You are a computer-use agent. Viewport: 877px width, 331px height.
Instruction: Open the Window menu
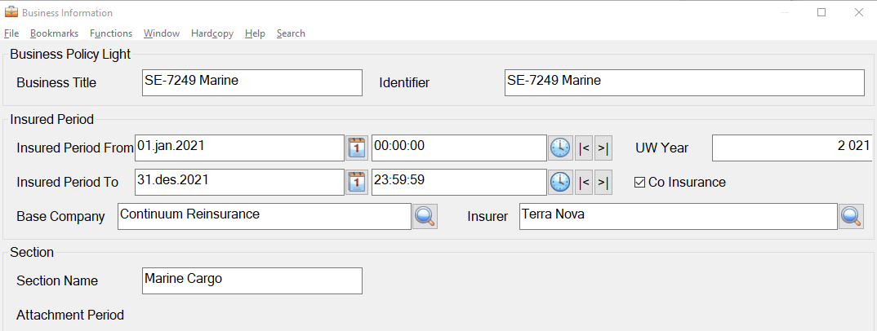click(162, 33)
